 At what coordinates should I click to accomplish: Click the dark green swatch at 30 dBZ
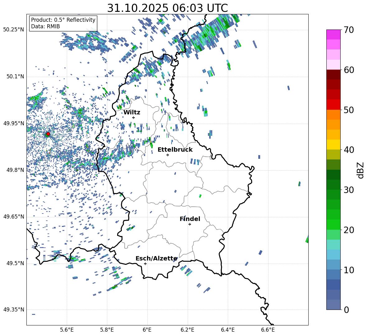coord(333,184)
